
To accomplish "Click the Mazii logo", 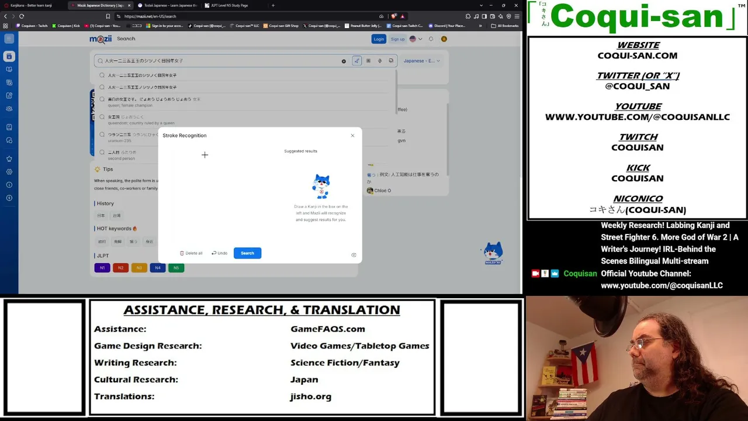I will (x=101, y=39).
